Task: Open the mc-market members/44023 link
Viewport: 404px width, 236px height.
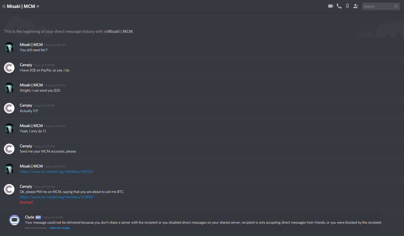Action: click(57, 171)
